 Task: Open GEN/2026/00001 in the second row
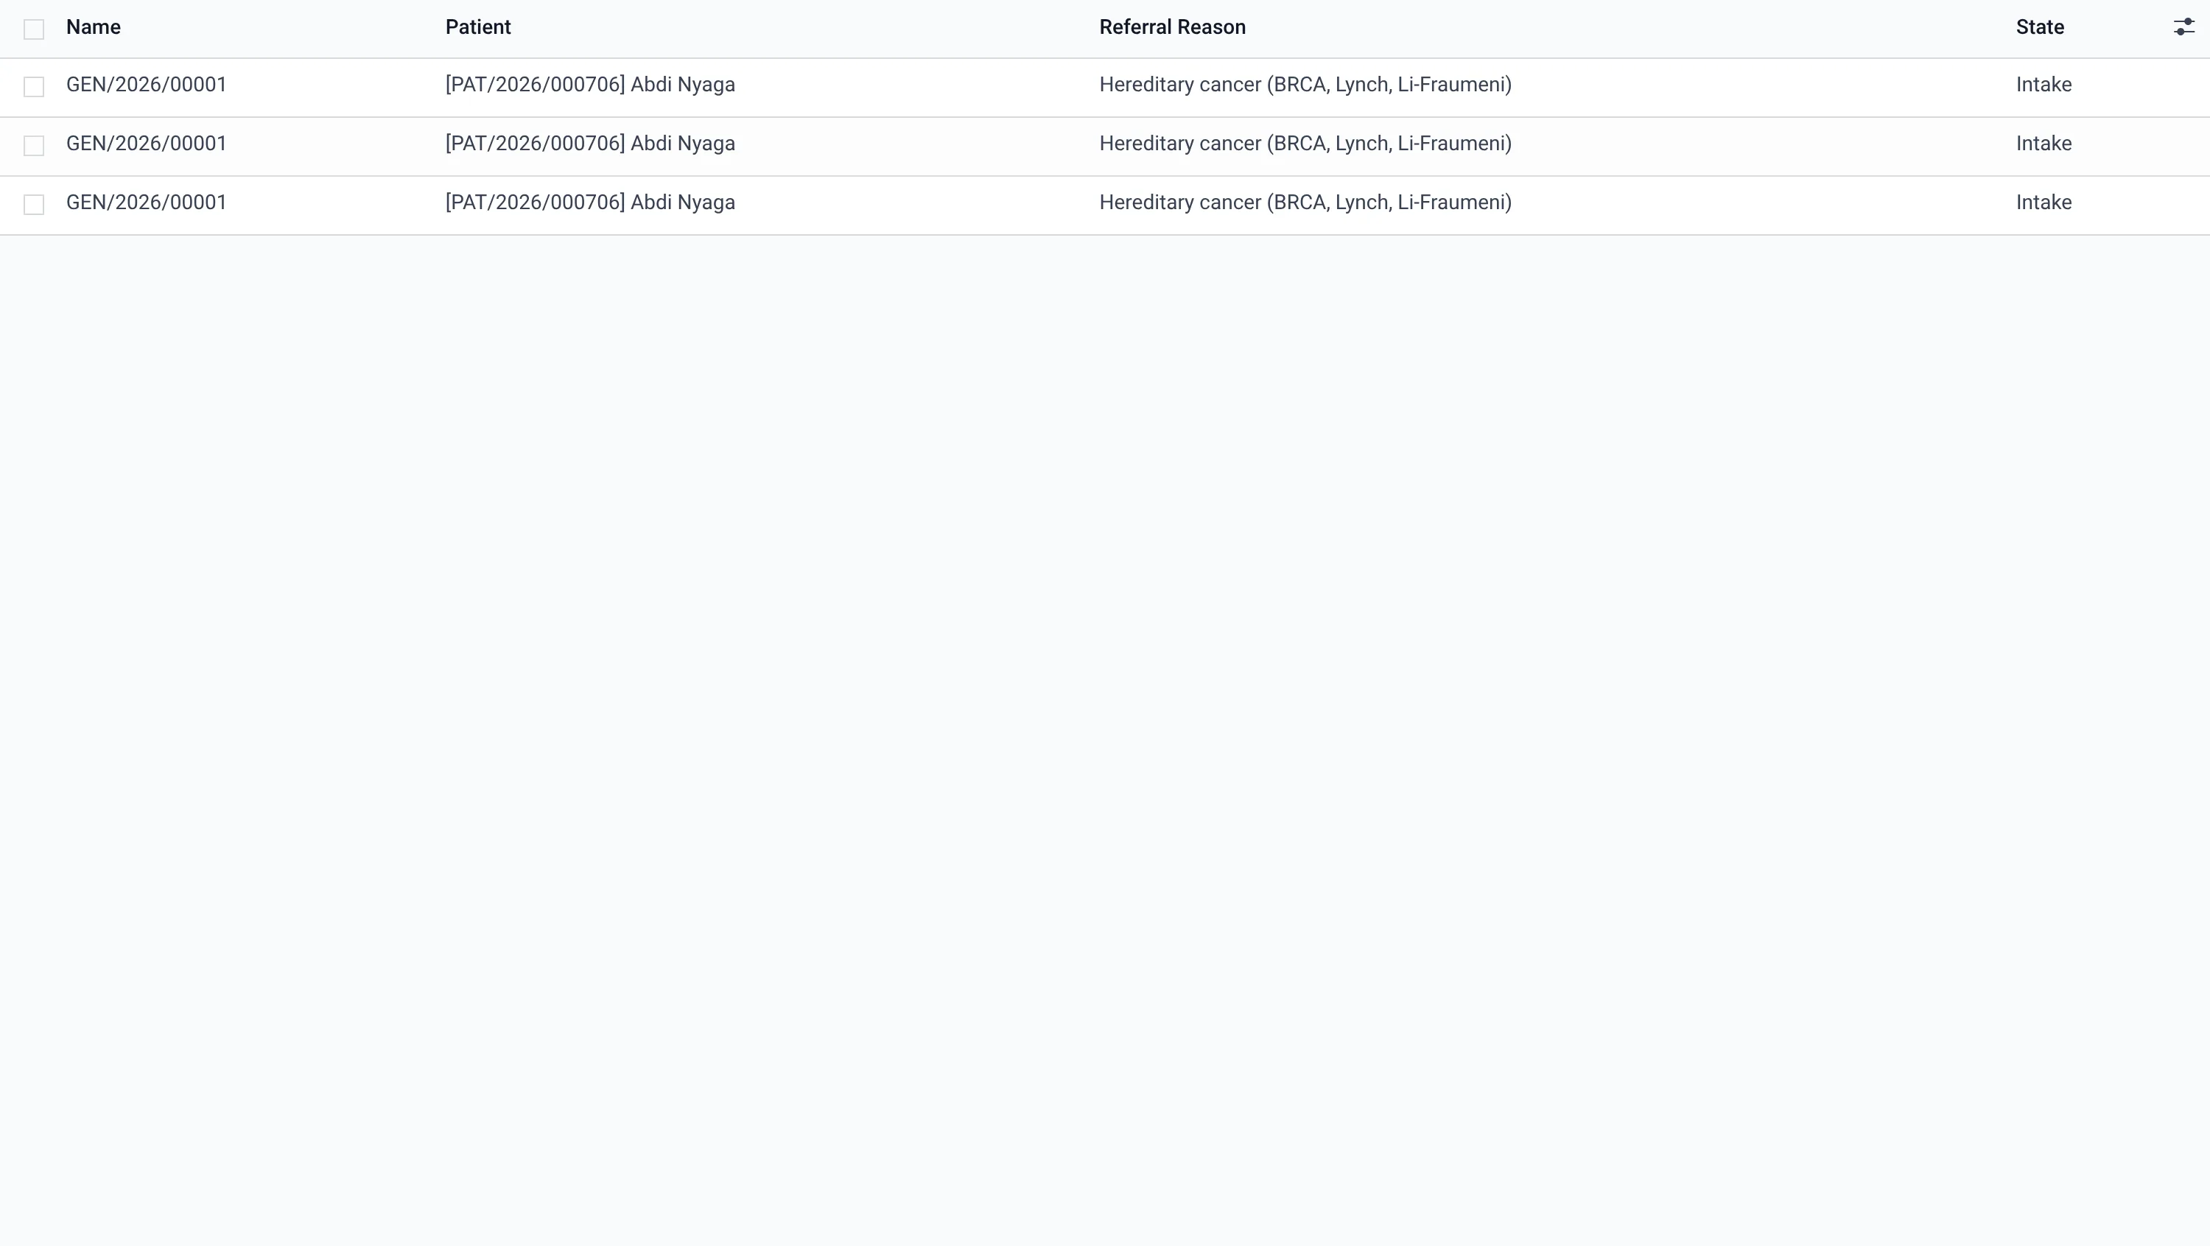(x=147, y=143)
